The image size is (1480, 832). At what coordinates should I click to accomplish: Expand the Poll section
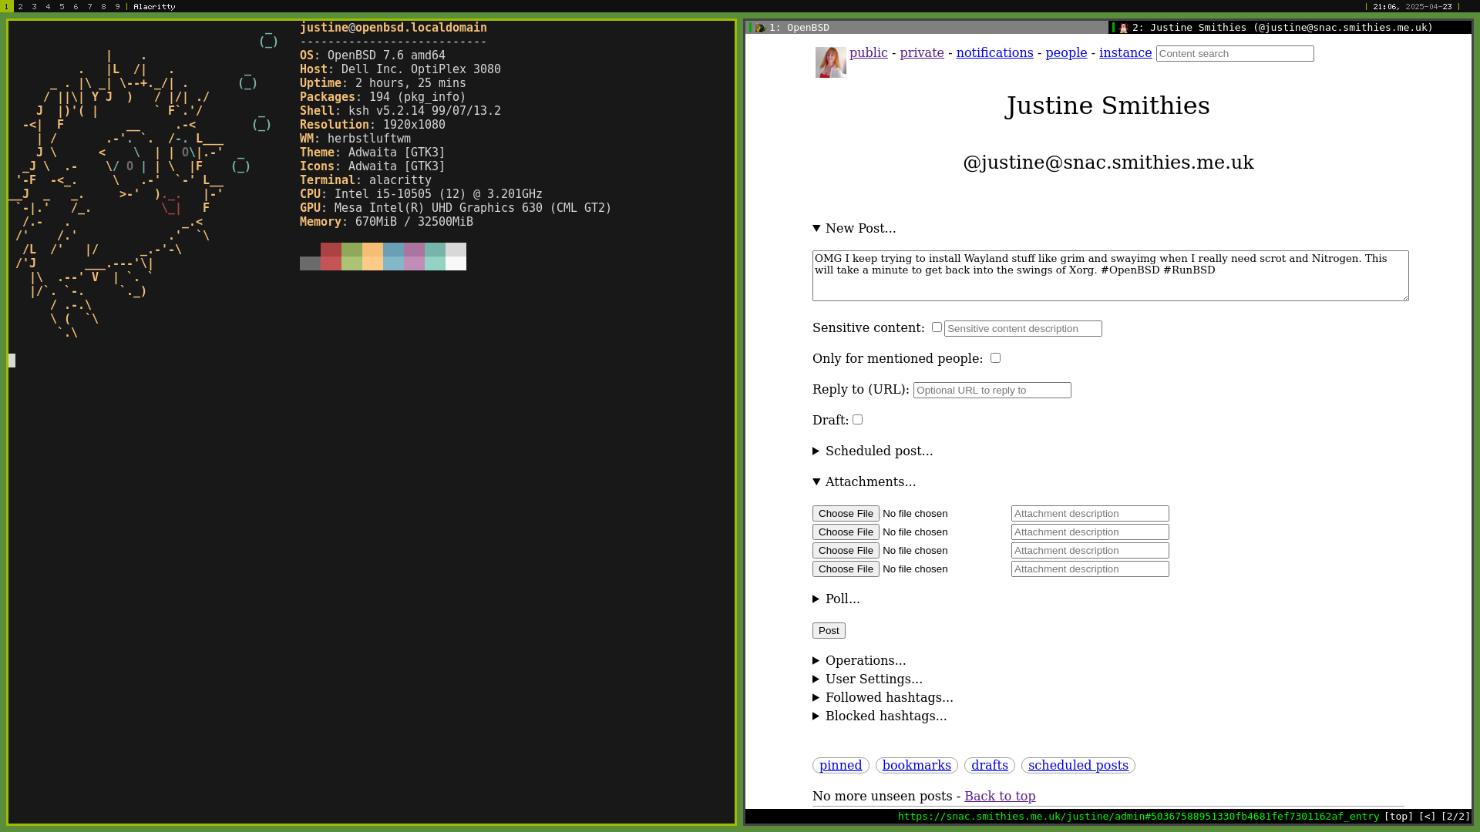[836, 599]
